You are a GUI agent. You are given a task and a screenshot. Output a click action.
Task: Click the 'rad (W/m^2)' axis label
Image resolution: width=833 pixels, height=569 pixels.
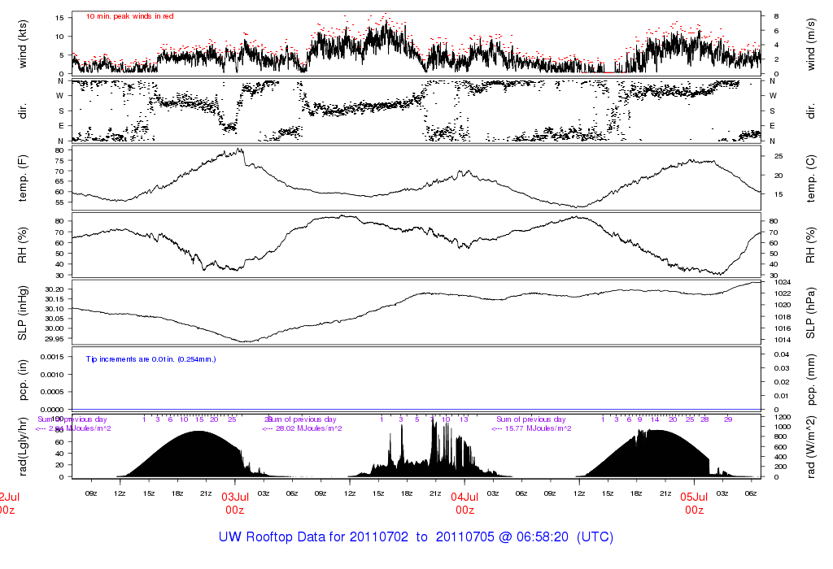(810, 447)
